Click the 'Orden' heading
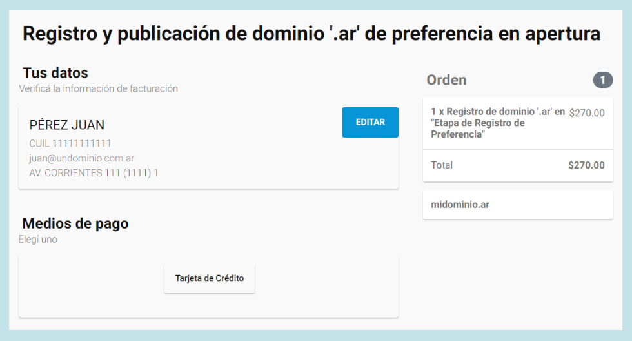Screen dimensions: 632x341 tap(446, 80)
